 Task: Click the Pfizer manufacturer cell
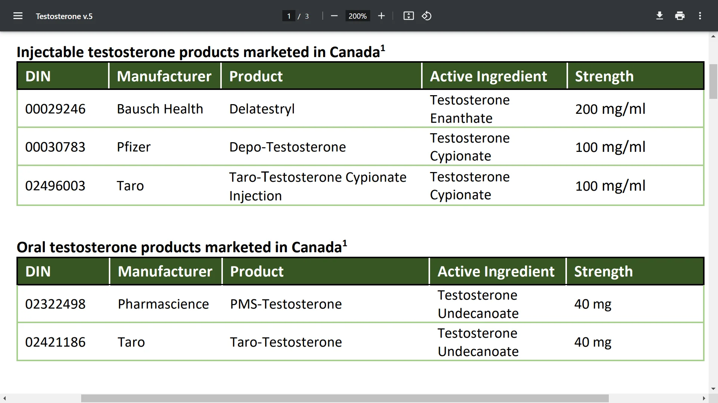[134, 147]
